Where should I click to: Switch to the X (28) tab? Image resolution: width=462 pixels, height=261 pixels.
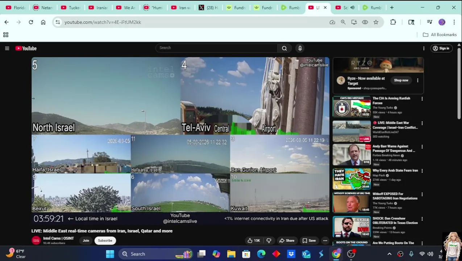point(208,8)
